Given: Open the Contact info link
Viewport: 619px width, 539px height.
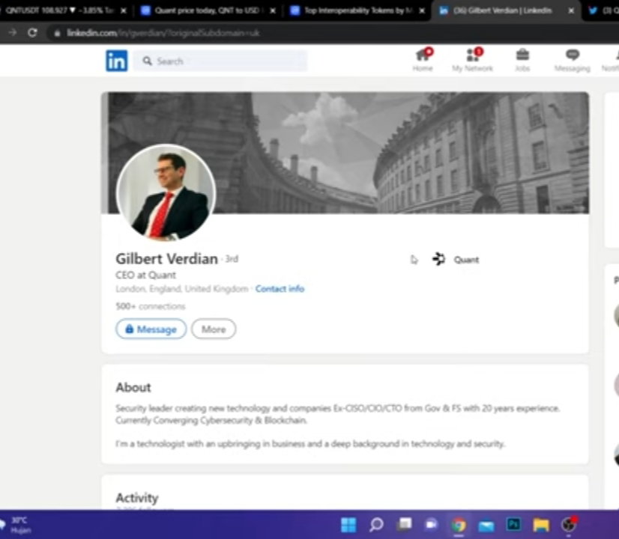Looking at the screenshot, I should click(x=280, y=289).
